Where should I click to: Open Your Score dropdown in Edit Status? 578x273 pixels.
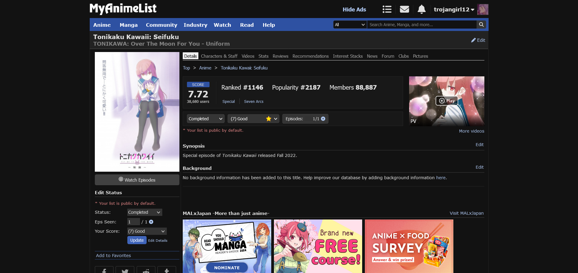[147, 231]
